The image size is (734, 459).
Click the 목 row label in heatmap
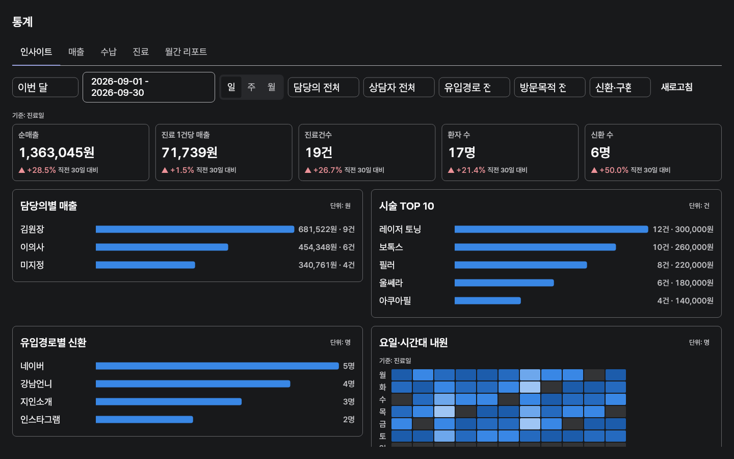(x=383, y=412)
